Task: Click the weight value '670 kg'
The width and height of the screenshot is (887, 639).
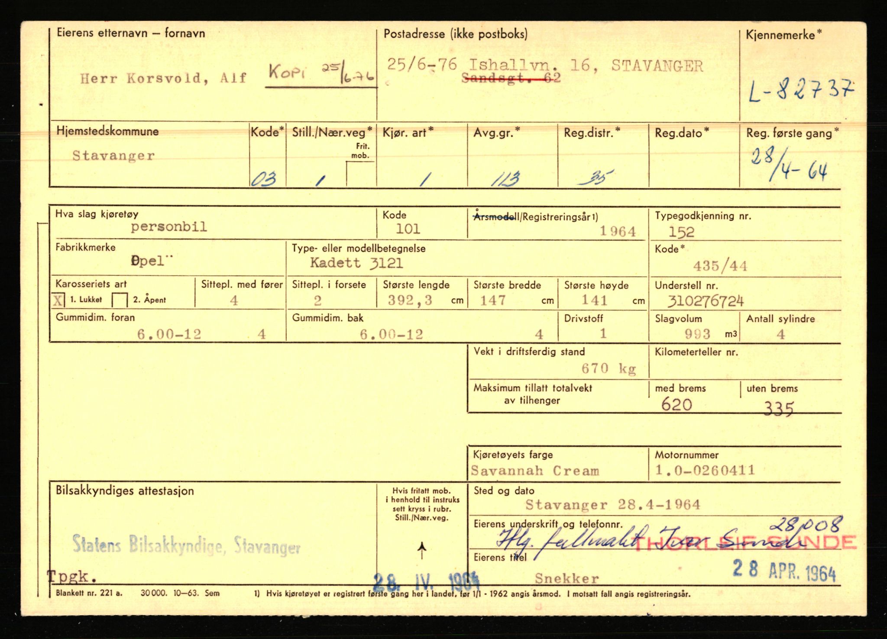Action: pos(609,368)
